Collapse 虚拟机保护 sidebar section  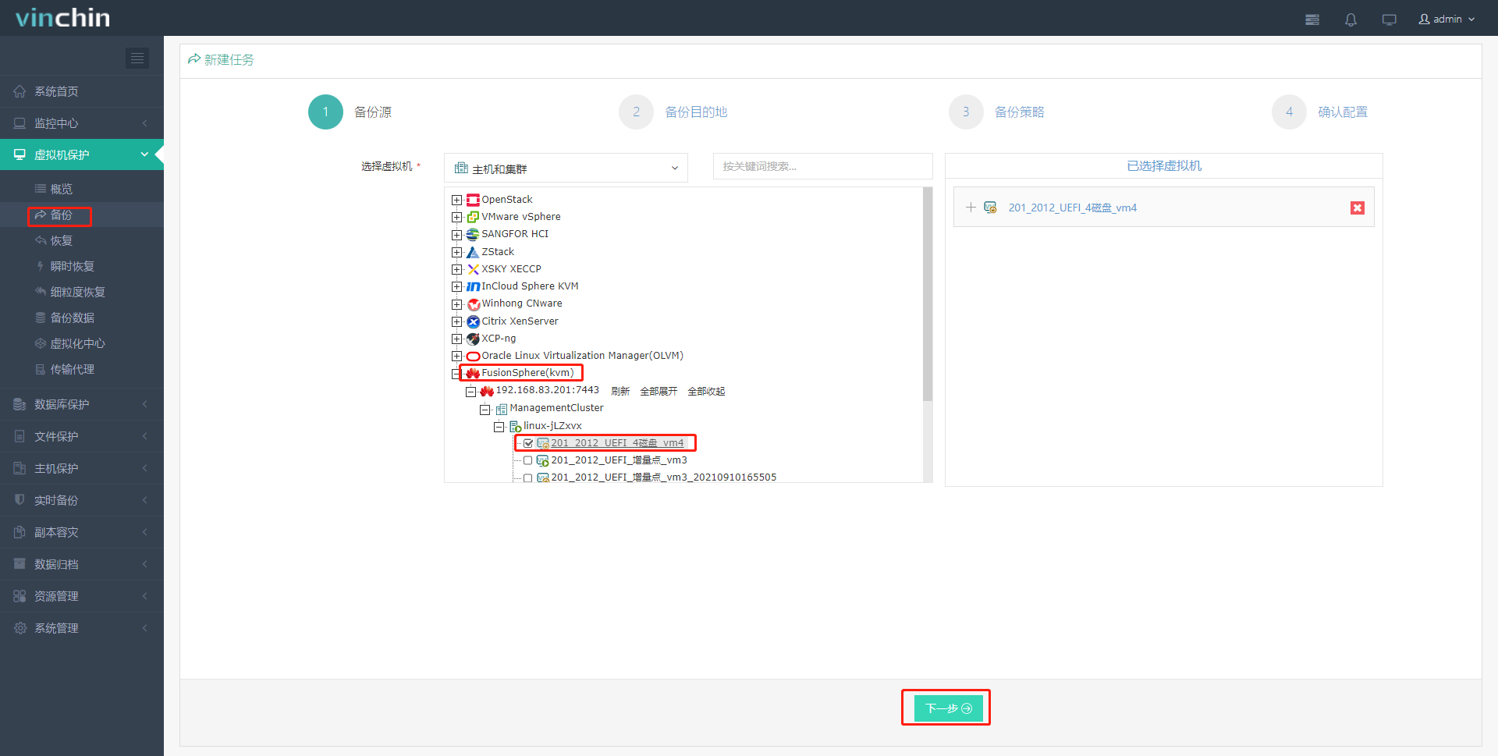tap(82, 154)
